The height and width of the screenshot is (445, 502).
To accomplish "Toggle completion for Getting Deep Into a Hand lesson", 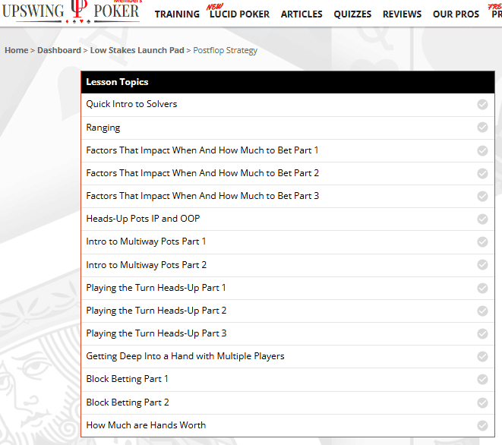I will 482,356.
